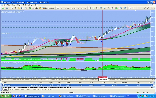Open the Alerts terminal tab

click(x=29, y=89)
